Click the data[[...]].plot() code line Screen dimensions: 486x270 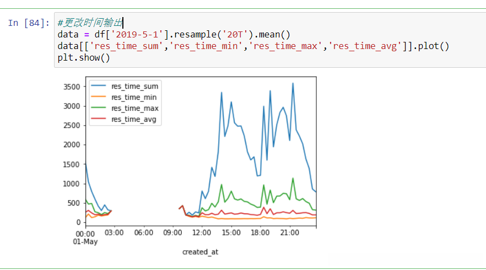[253, 46]
